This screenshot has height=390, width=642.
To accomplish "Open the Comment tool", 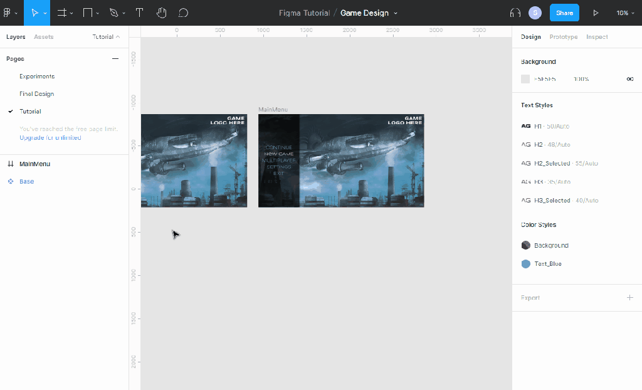I will tap(182, 13).
